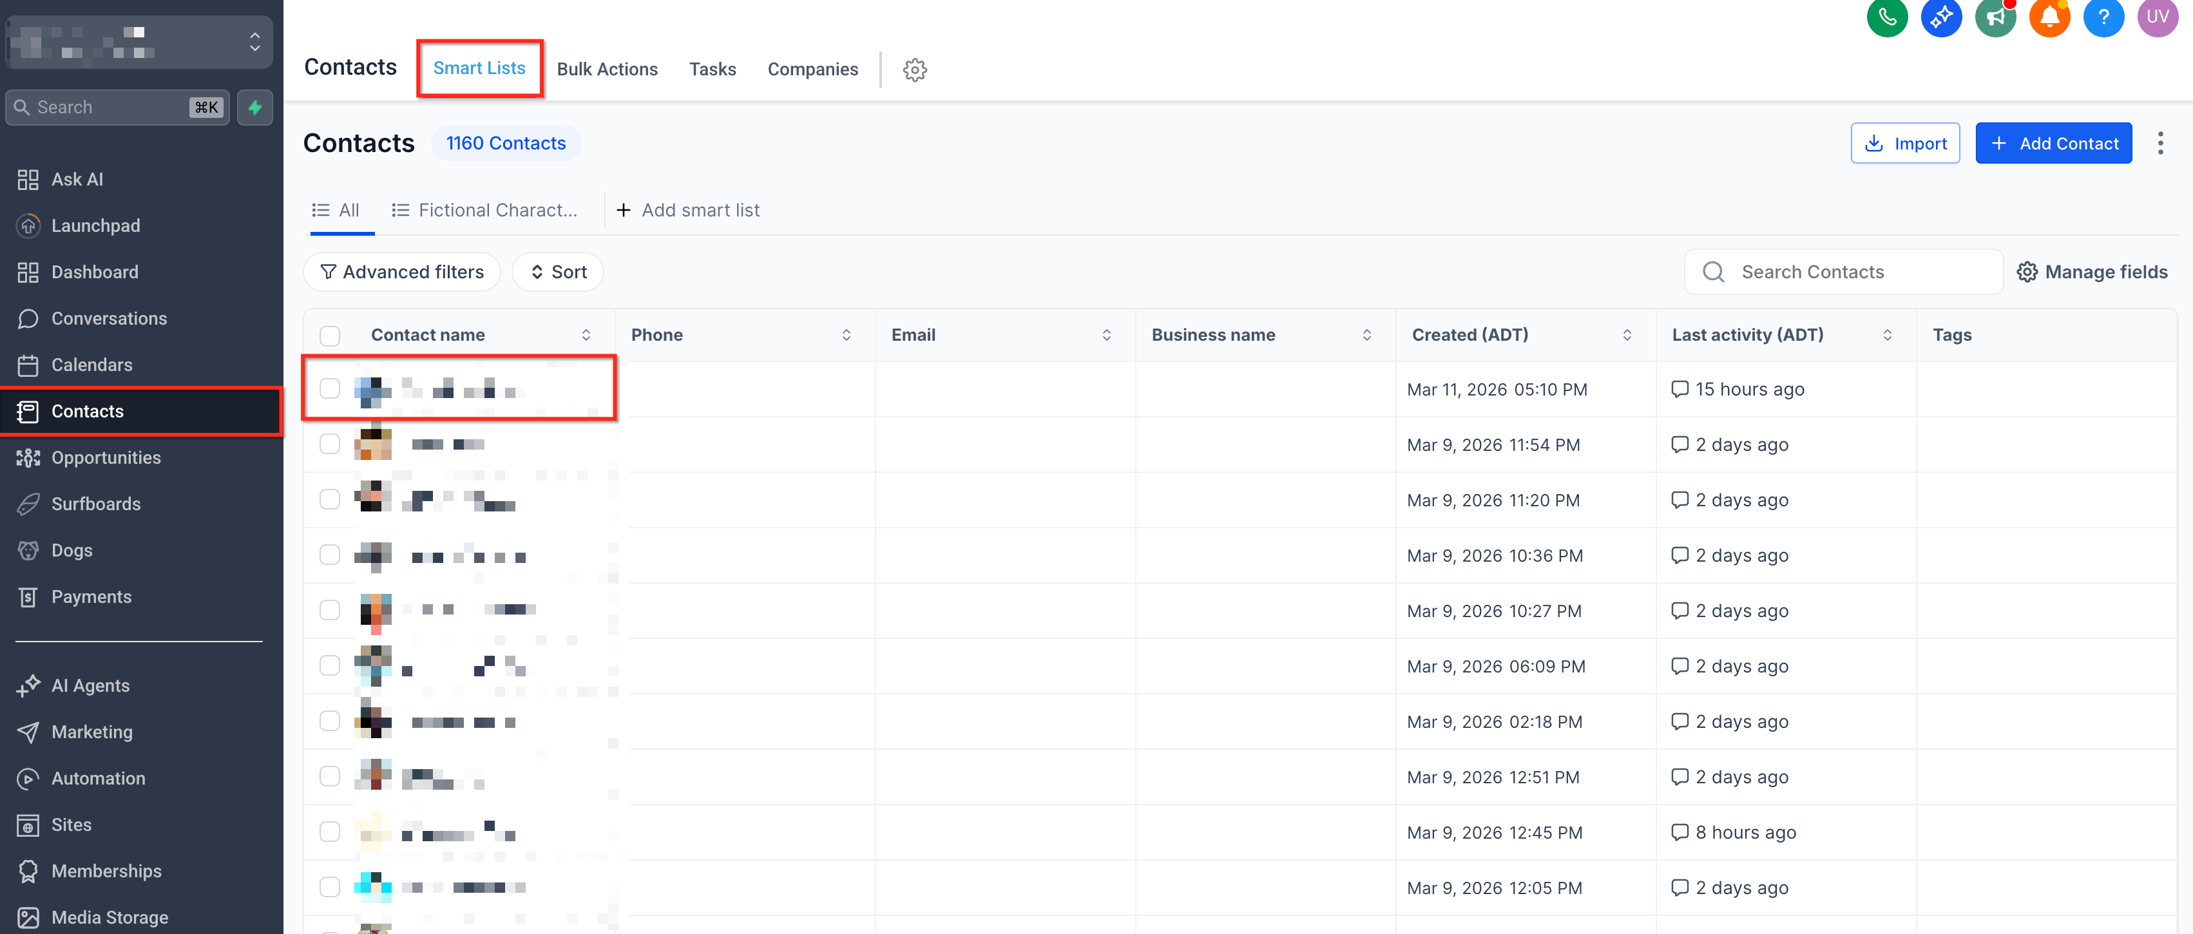Open the blue help question-mark icon
The image size is (2193, 934).
tap(2103, 17)
